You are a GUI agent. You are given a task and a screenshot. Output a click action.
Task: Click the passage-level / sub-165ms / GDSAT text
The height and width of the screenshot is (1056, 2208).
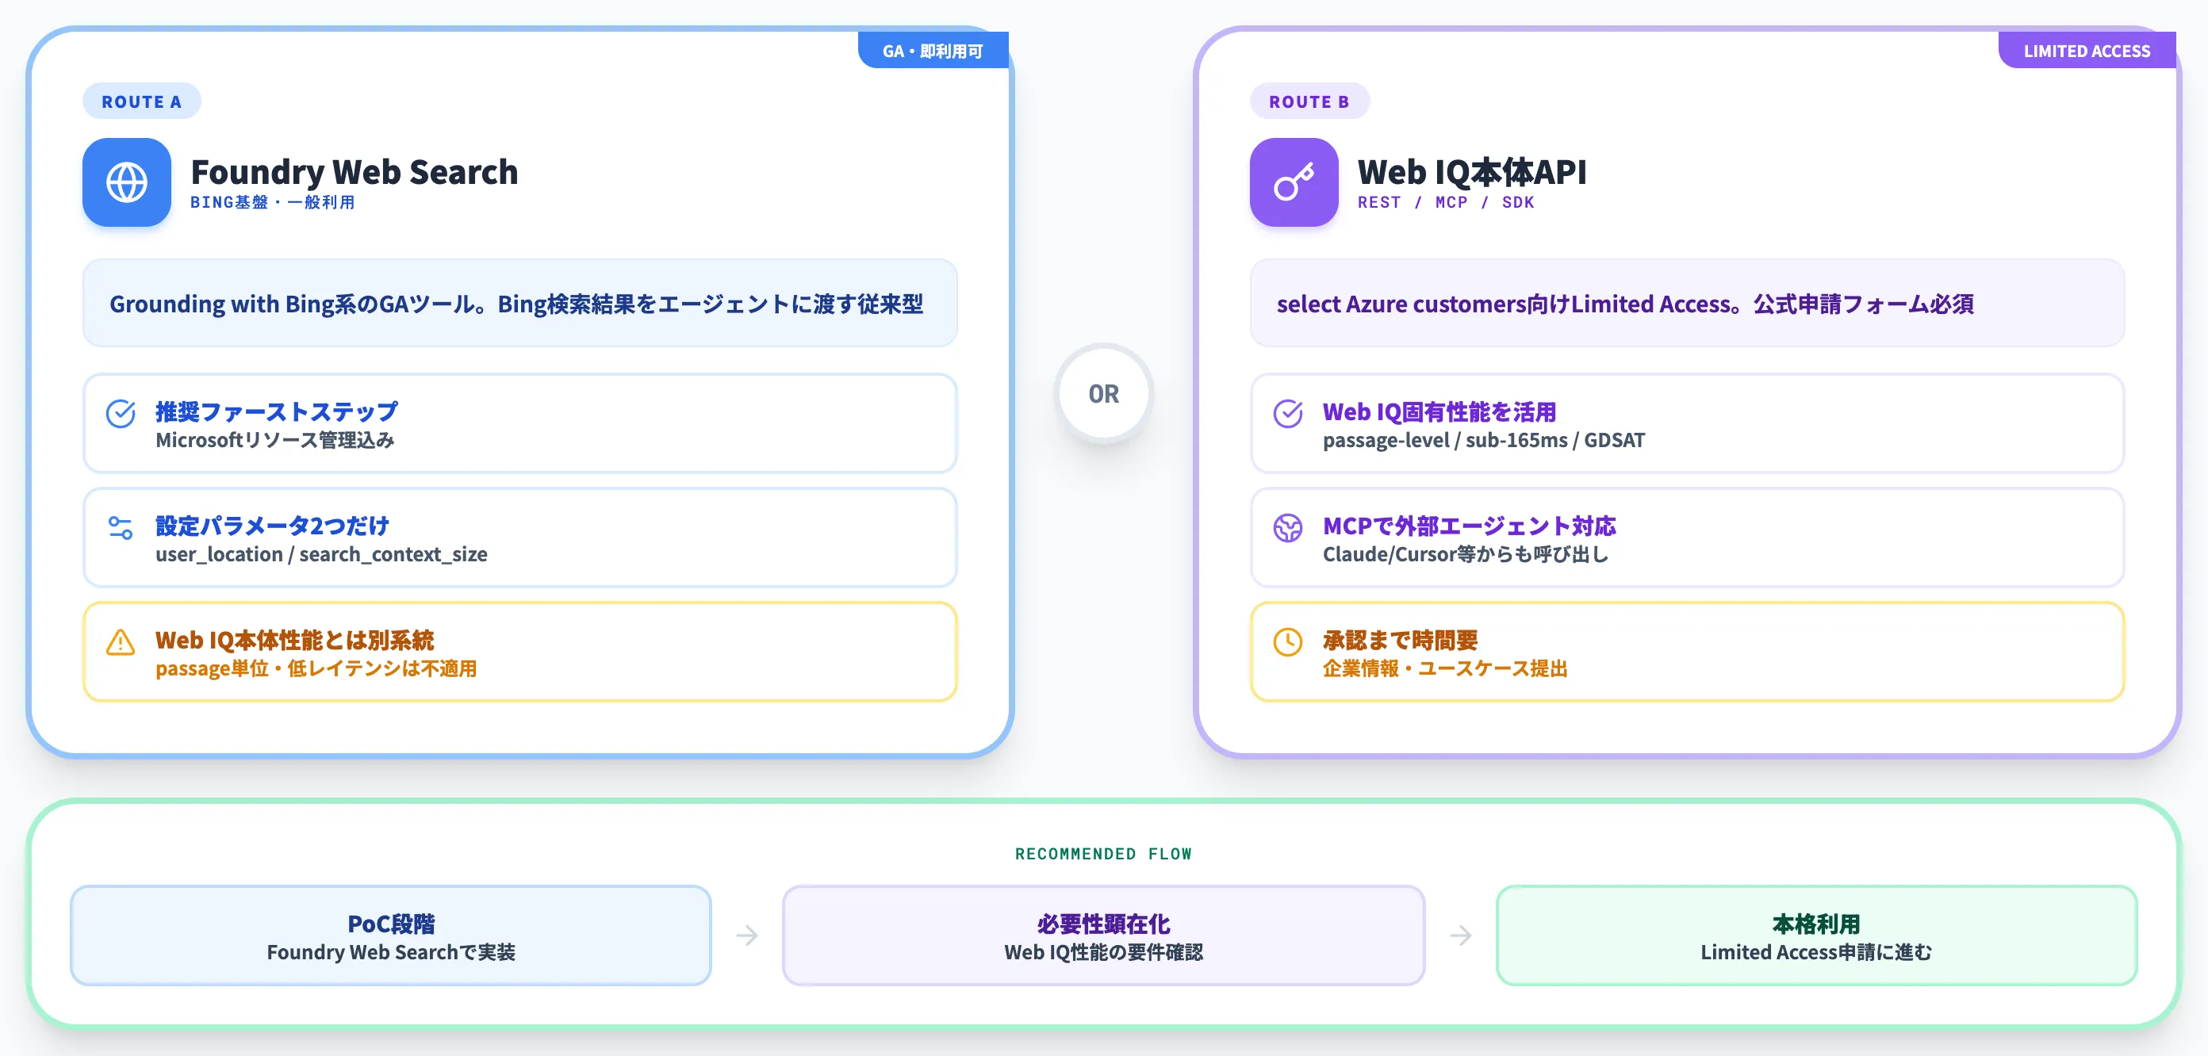point(1484,441)
